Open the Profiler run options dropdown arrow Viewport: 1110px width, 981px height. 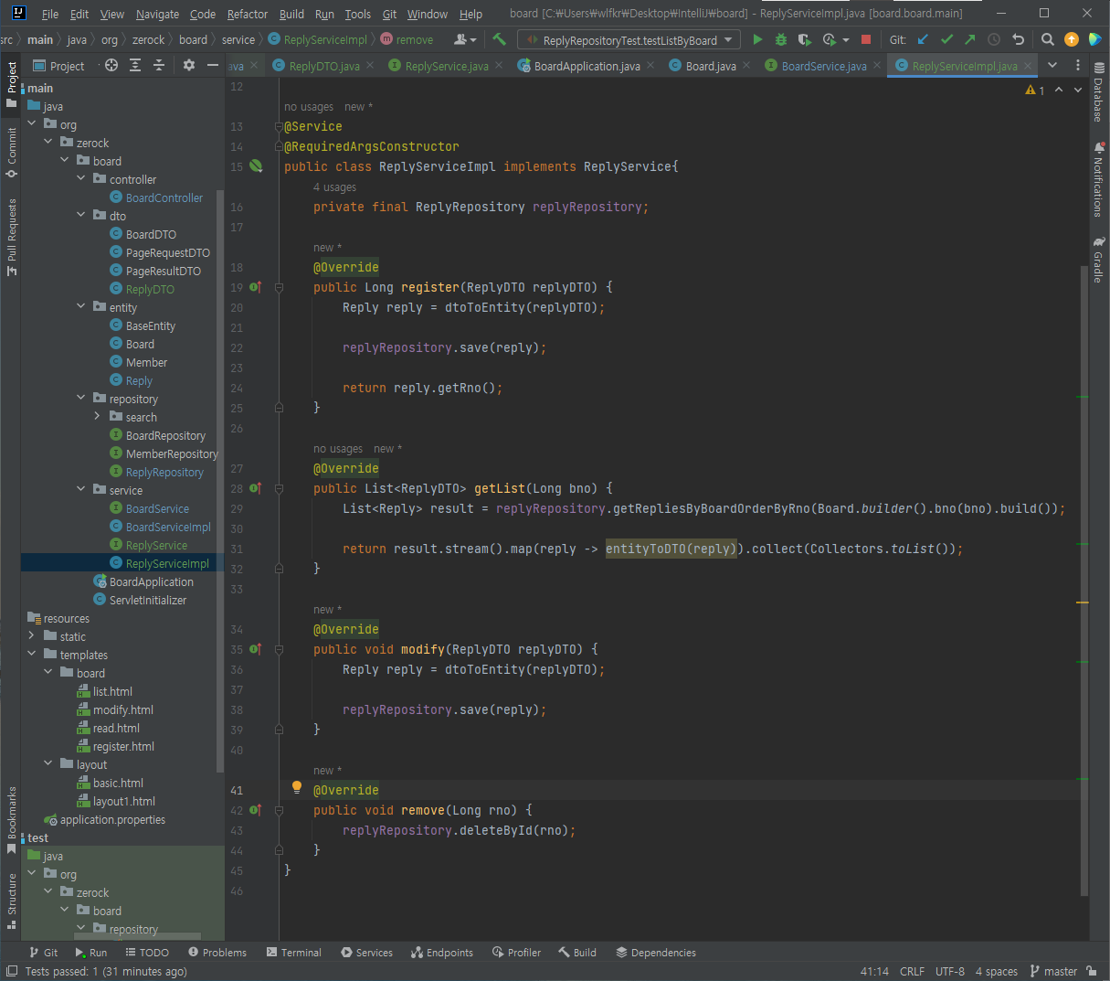[x=846, y=40]
